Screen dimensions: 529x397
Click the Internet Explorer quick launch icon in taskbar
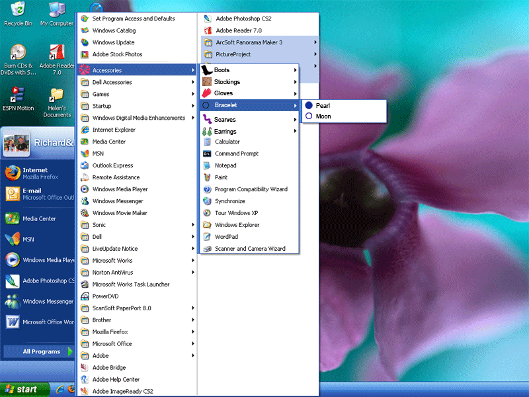(x=60, y=389)
